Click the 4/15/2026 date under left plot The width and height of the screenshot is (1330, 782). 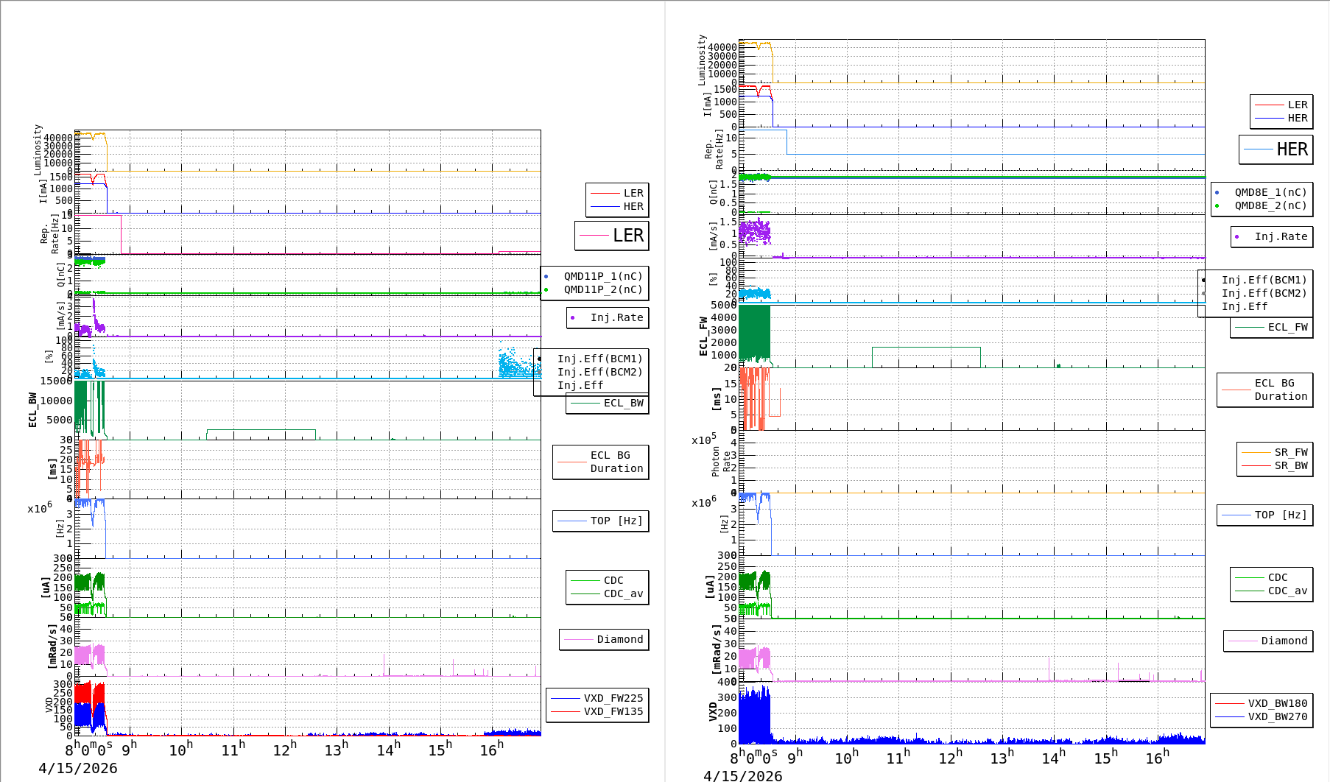[78, 768]
